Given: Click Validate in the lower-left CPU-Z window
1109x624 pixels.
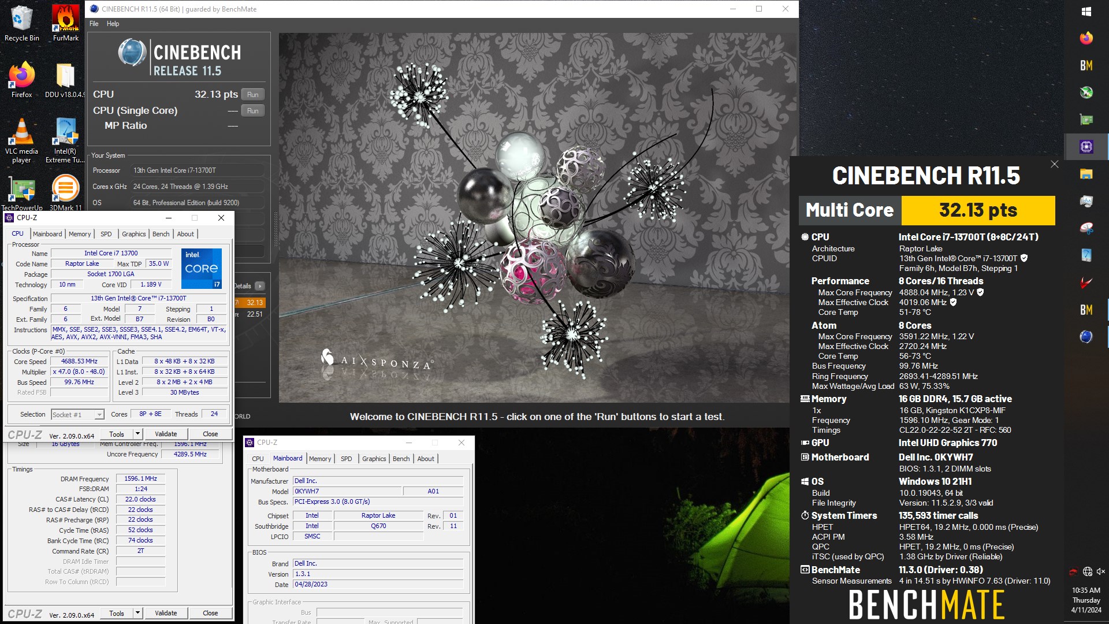Looking at the screenshot, I should [x=166, y=613].
